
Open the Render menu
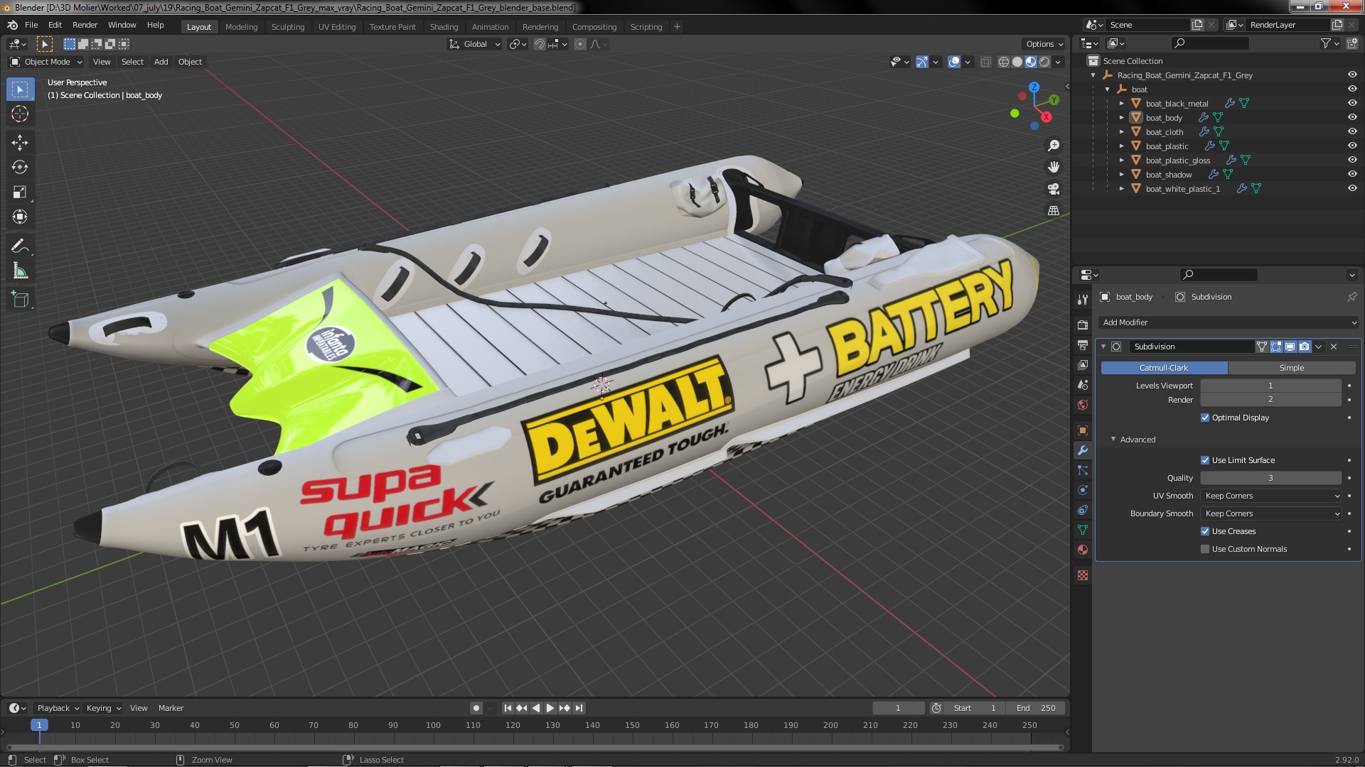click(x=85, y=25)
